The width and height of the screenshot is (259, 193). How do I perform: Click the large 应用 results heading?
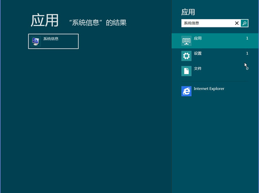[x=45, y=21]
